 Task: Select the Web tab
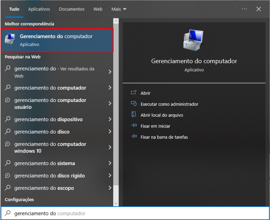click(x=98, y=9)
